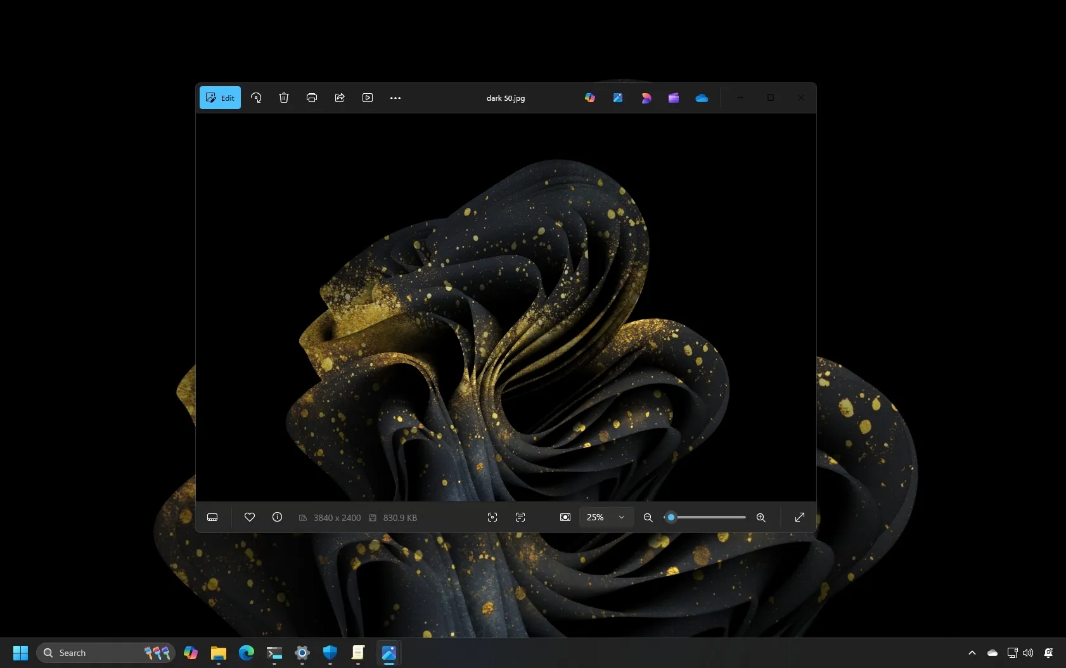This screenshot has width=1066, height=668.
Task: Start the slideshow from the toolbar
Action: click(x=368, y=98)
